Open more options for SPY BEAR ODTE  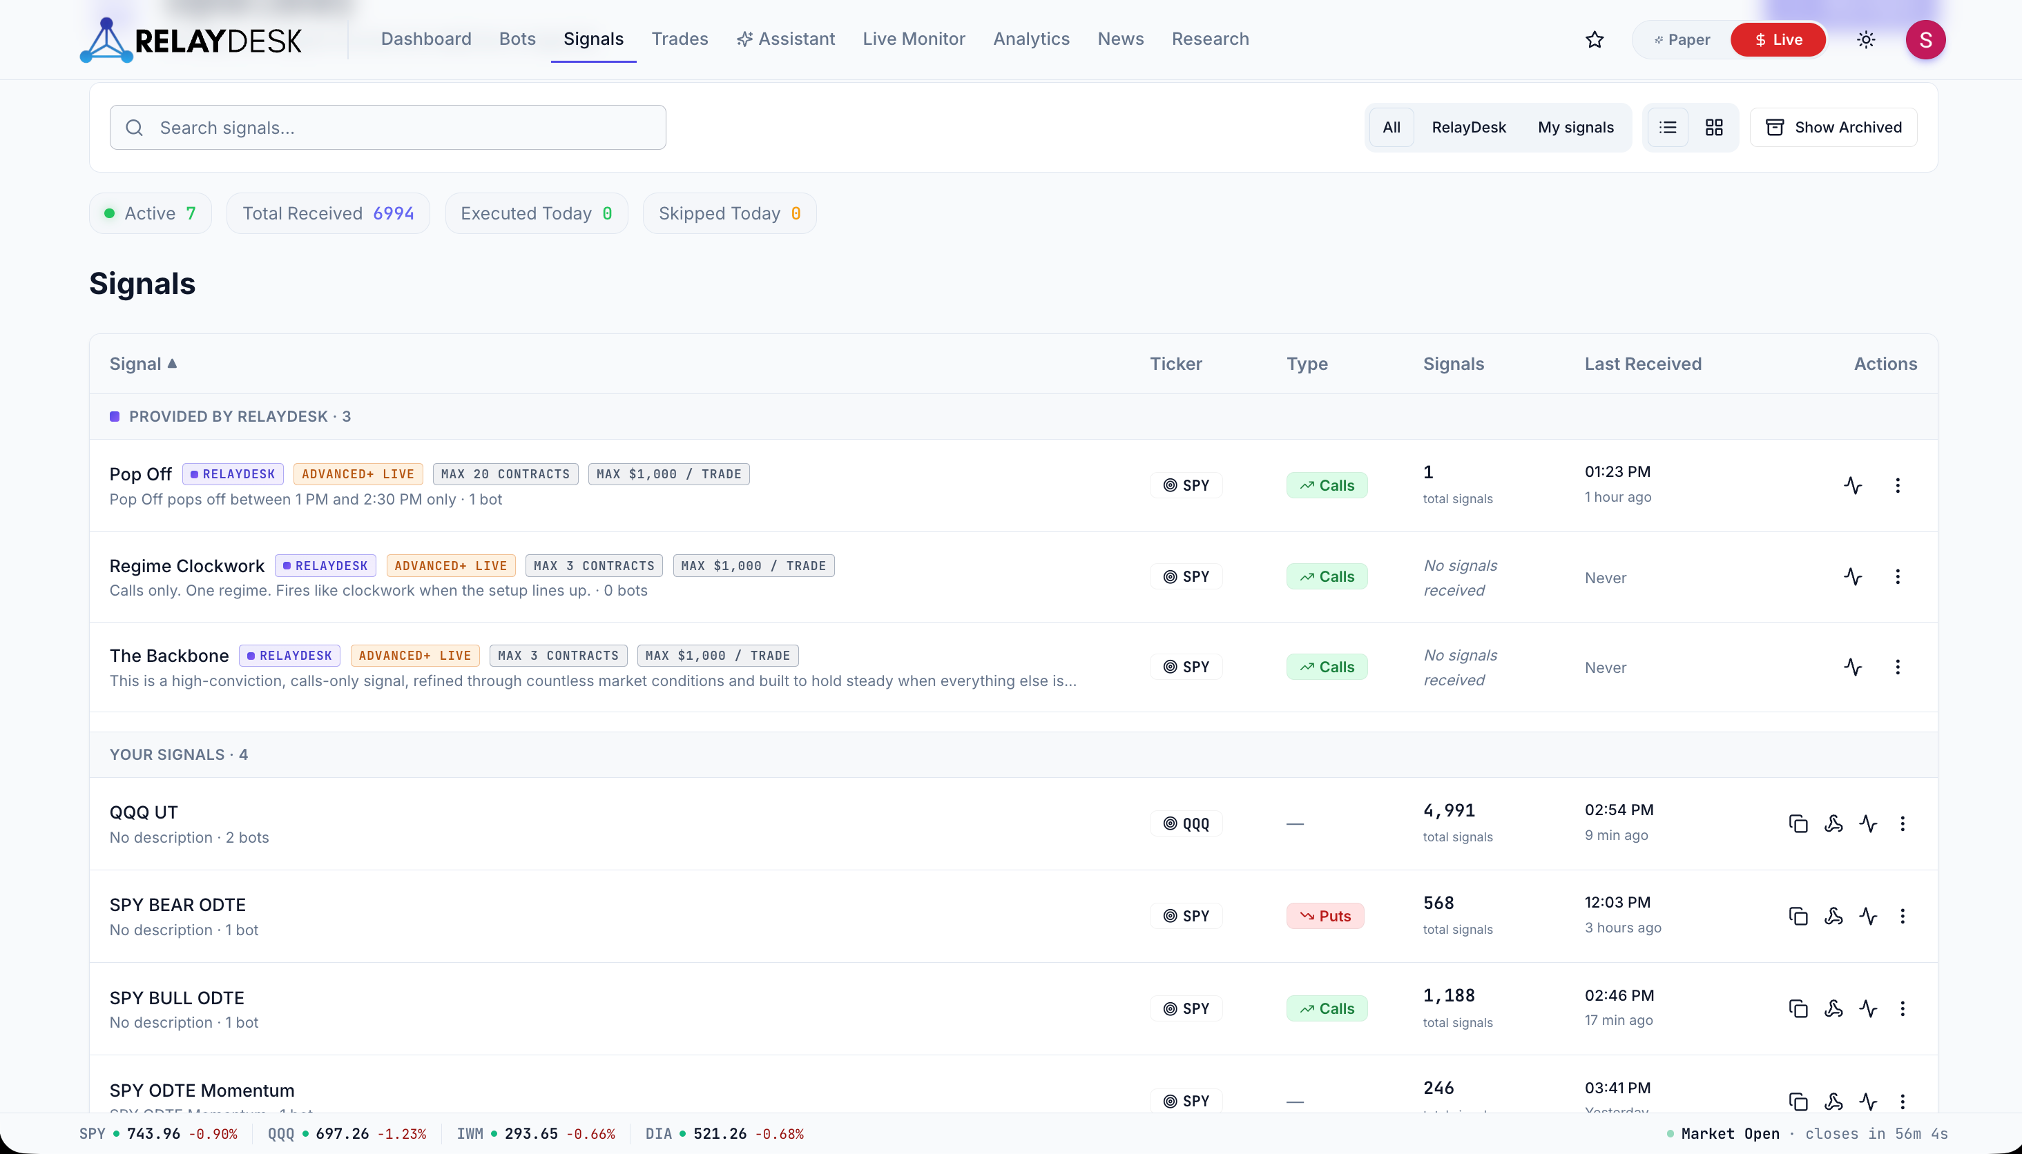[1903, 916]
